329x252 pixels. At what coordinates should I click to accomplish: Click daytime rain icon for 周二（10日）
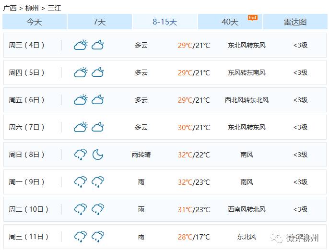point(81,209)
